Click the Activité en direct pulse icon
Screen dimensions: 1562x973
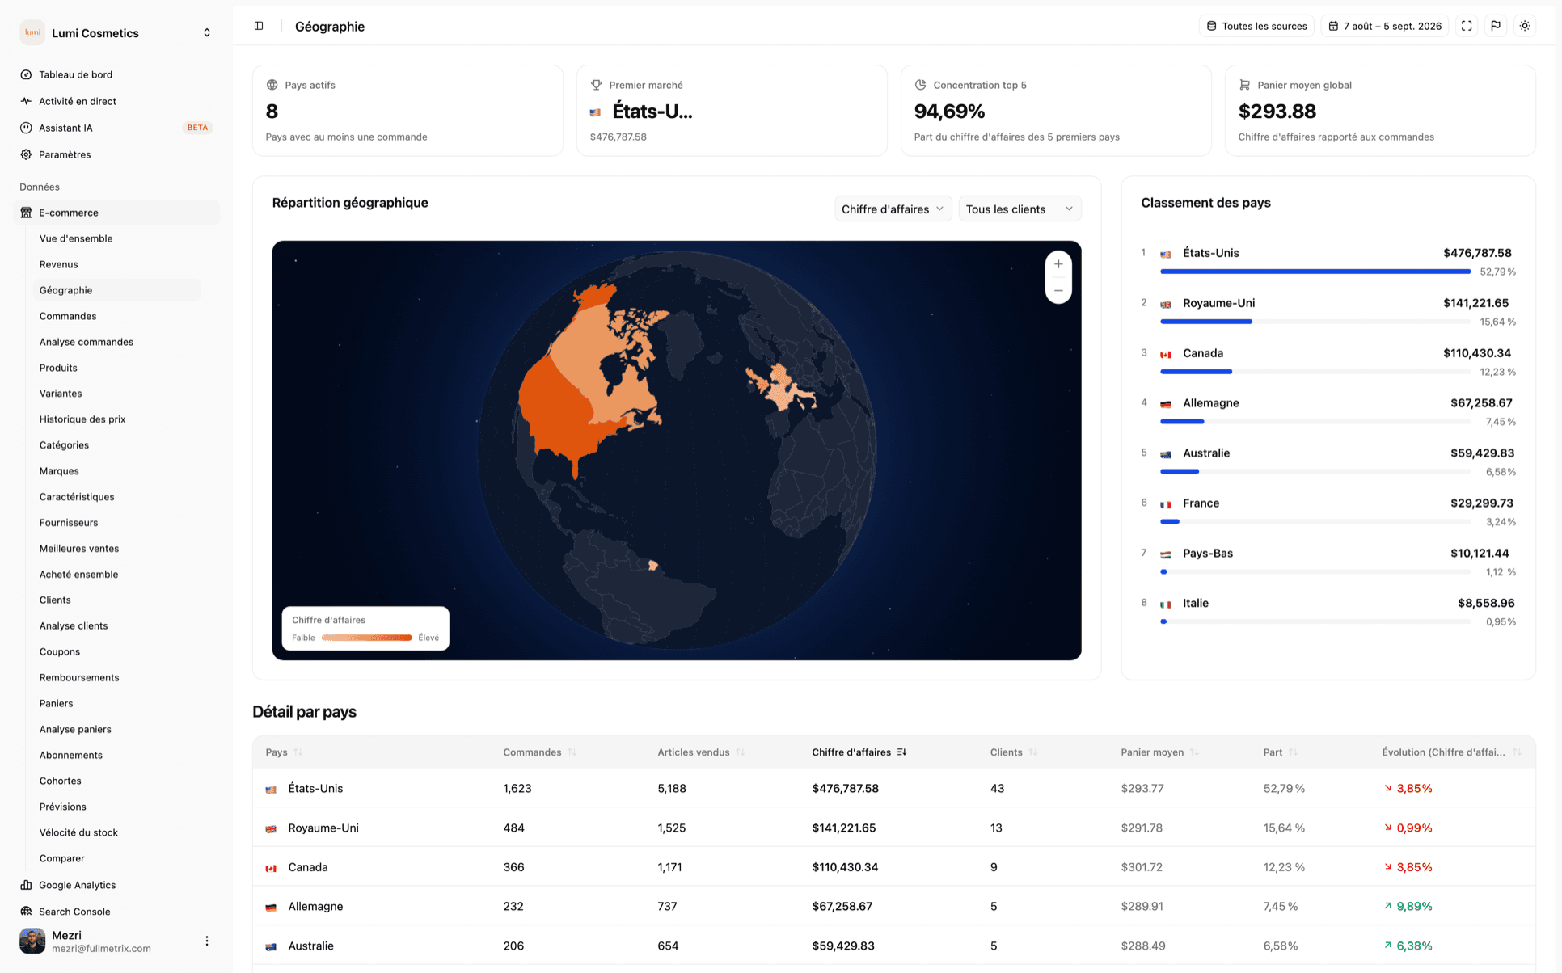click(x=26, y=101)
